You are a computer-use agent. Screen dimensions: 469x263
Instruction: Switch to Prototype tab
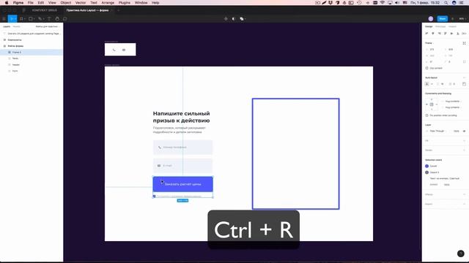[x=440, y=26]
